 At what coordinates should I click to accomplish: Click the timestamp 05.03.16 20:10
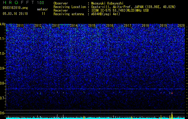(15, 14)
